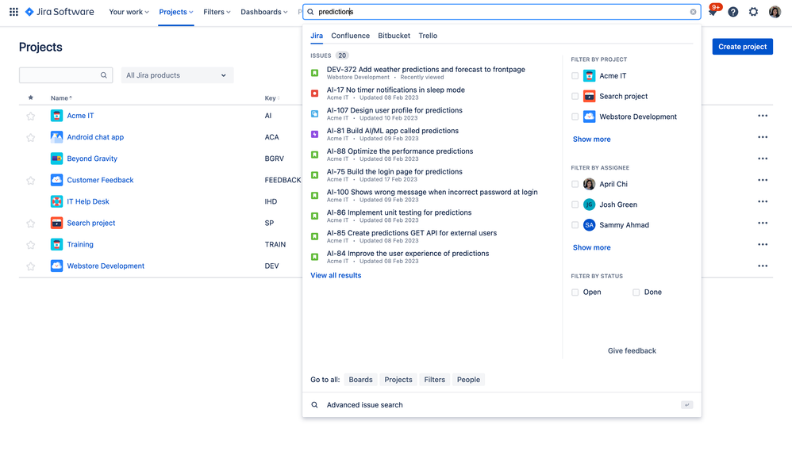Open issue DEV-372 weather predictions result
792x455 pixels.
[425, 70]
